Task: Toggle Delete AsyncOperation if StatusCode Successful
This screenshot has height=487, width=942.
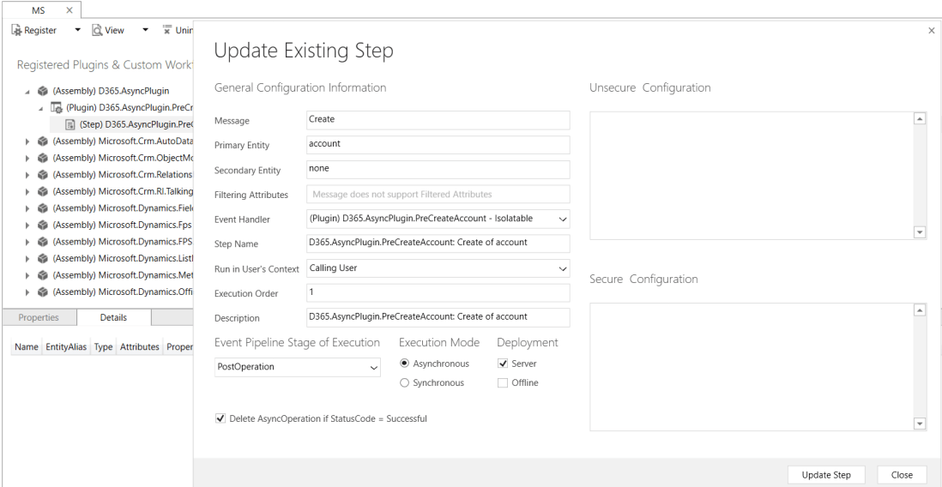Action: coord(220,418)
